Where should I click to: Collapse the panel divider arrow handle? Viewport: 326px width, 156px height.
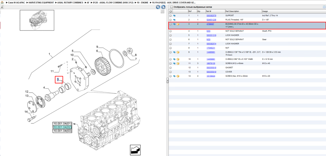(x=167, y=81)
